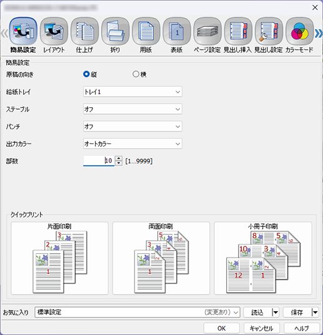Show previous tabs with left double arrow

point(4,33)
